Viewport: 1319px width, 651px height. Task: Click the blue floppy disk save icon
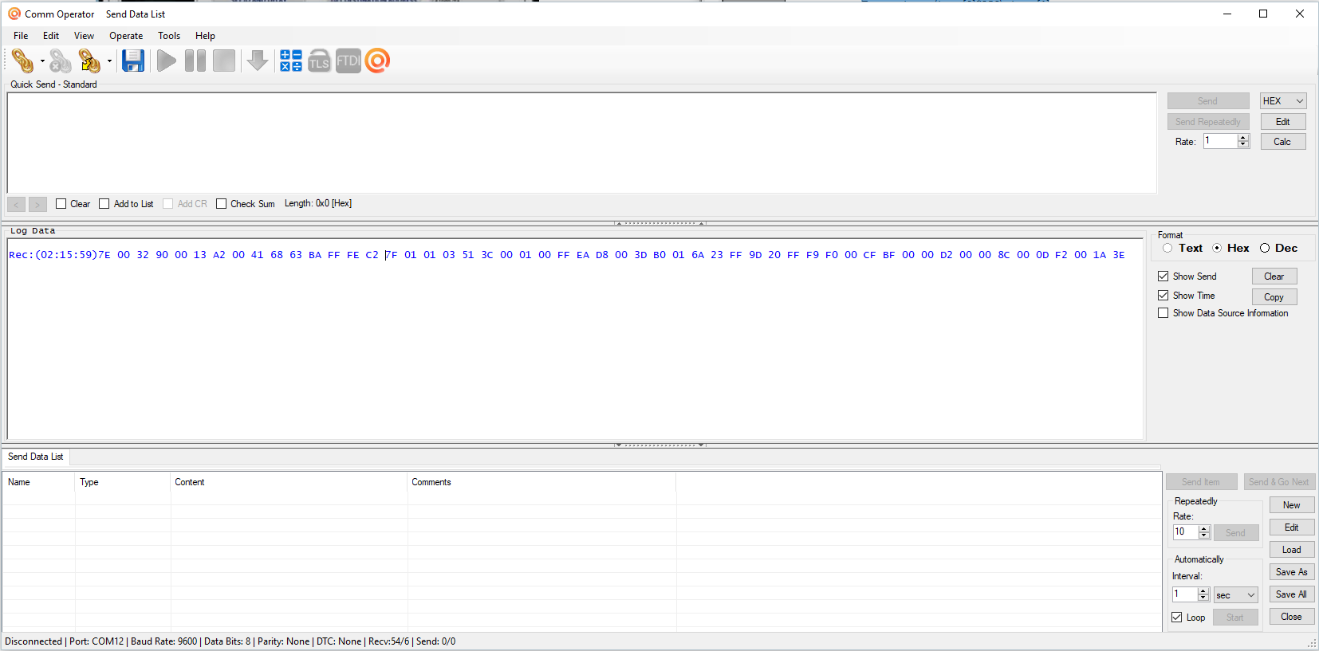(x=133, y=61)
